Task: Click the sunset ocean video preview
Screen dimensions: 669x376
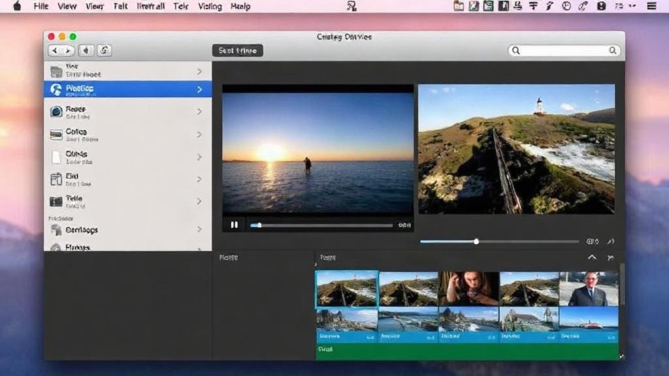Action: 318,152
